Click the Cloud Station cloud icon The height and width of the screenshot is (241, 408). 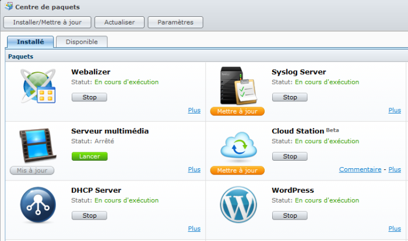(238, 146)
